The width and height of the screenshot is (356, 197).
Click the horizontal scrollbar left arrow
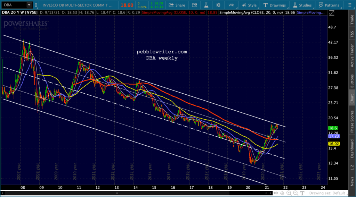pos(2,193)
